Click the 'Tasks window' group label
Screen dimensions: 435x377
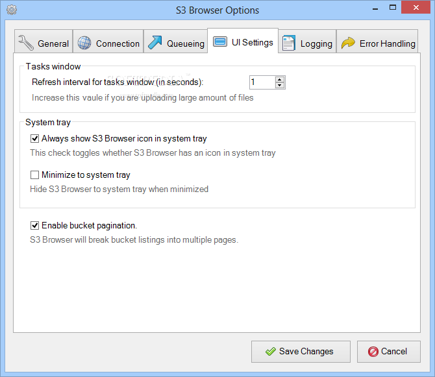click(x=53, y=67)
